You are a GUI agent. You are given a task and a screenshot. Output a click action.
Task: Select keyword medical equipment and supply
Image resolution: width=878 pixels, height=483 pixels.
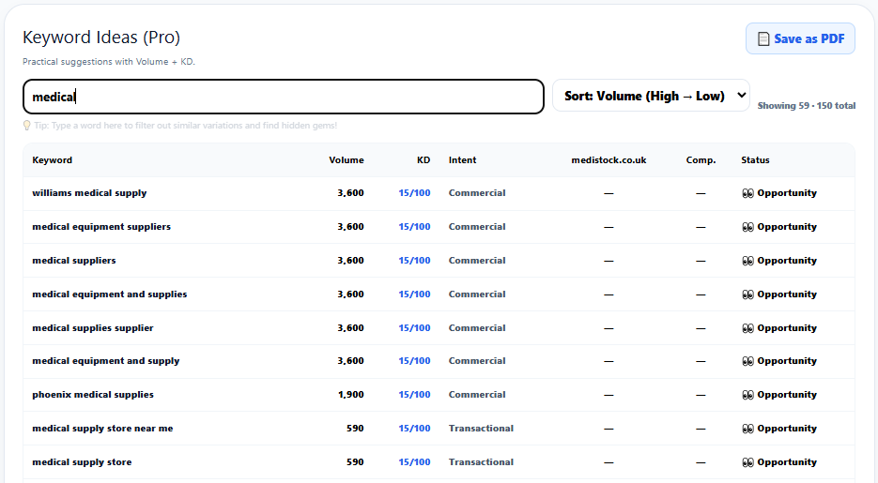[106, 361]
